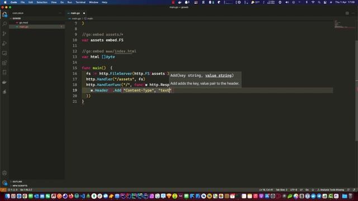
Task: Open the Edit menu
Action: 31,2
